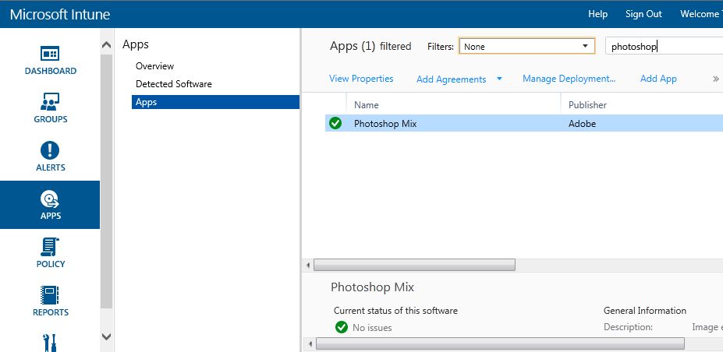Open Detected Software in the navigation
This screenshot has width=723, height=352.
[x=173, y=84]
